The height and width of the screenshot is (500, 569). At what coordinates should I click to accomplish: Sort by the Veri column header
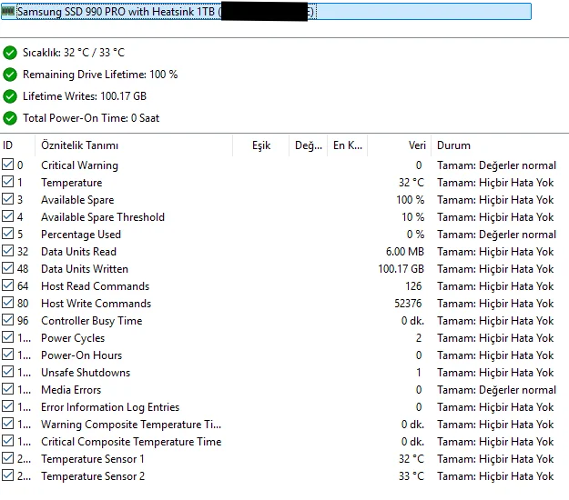[x=400, y=145]
